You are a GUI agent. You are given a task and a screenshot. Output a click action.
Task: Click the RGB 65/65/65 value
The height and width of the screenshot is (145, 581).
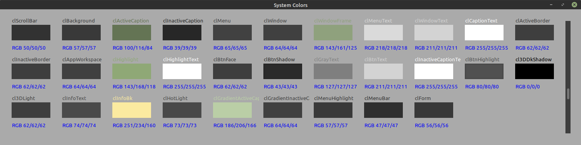click(230, 48)
